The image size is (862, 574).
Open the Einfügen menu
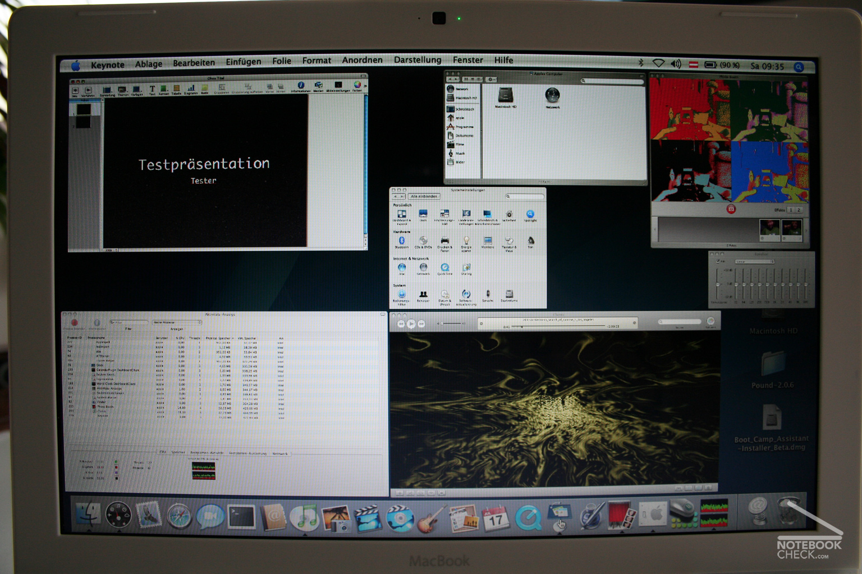pos(244,62)
